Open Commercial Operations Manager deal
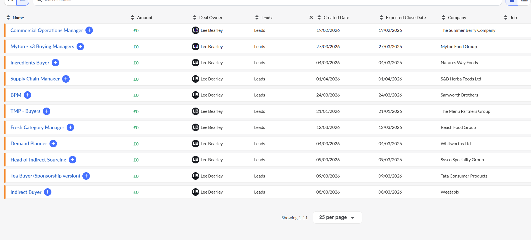Image resolution: width=531 pixels, height=240 pixels. pyautogui.click(x=47, y=30)
